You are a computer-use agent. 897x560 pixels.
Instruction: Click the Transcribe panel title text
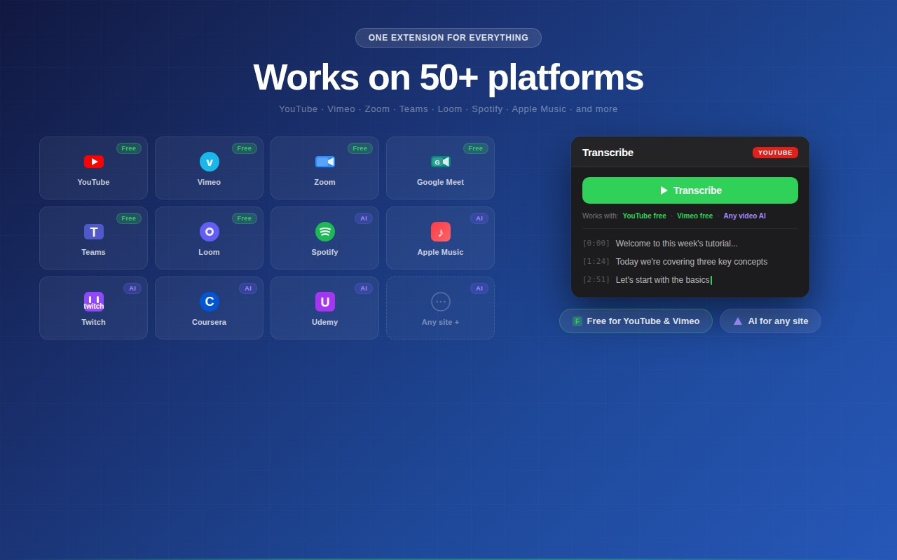point(608,153)
